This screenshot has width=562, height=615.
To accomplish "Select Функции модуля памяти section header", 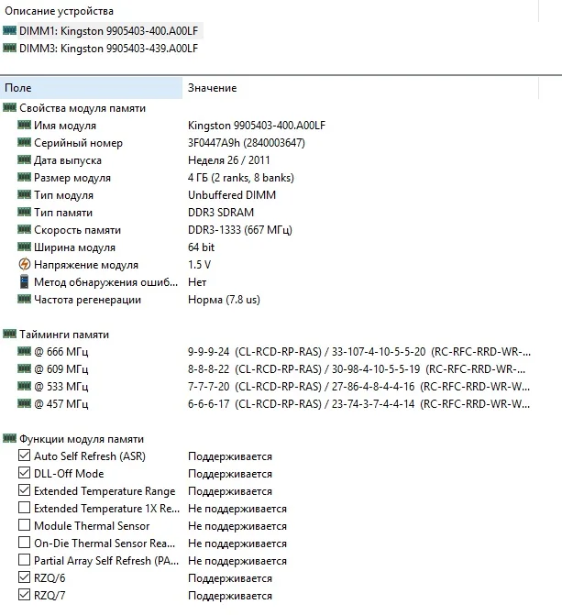I will [82, 439].
